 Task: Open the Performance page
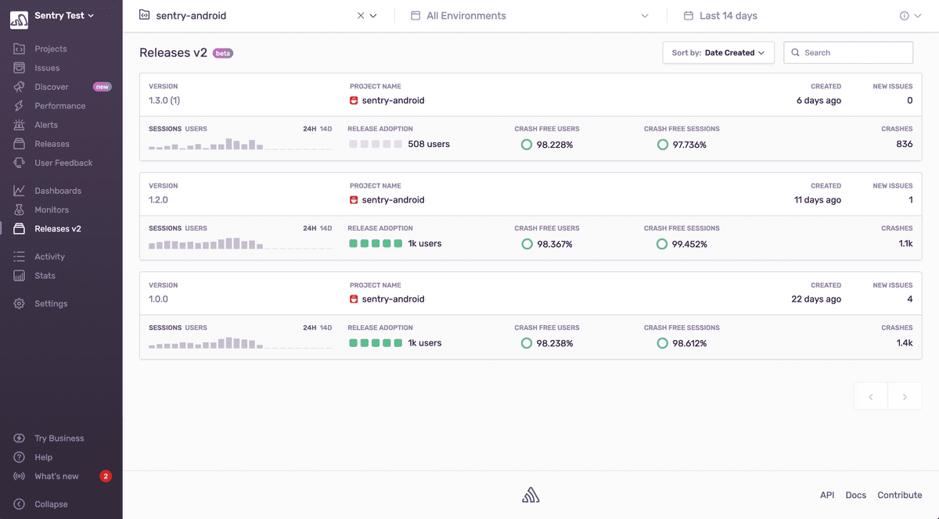click(60, 106)
